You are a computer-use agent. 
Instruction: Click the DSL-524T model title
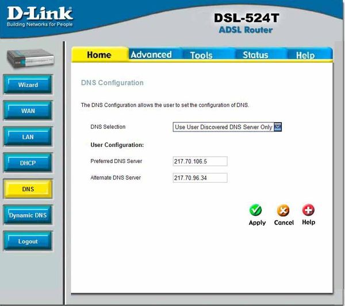247,18
